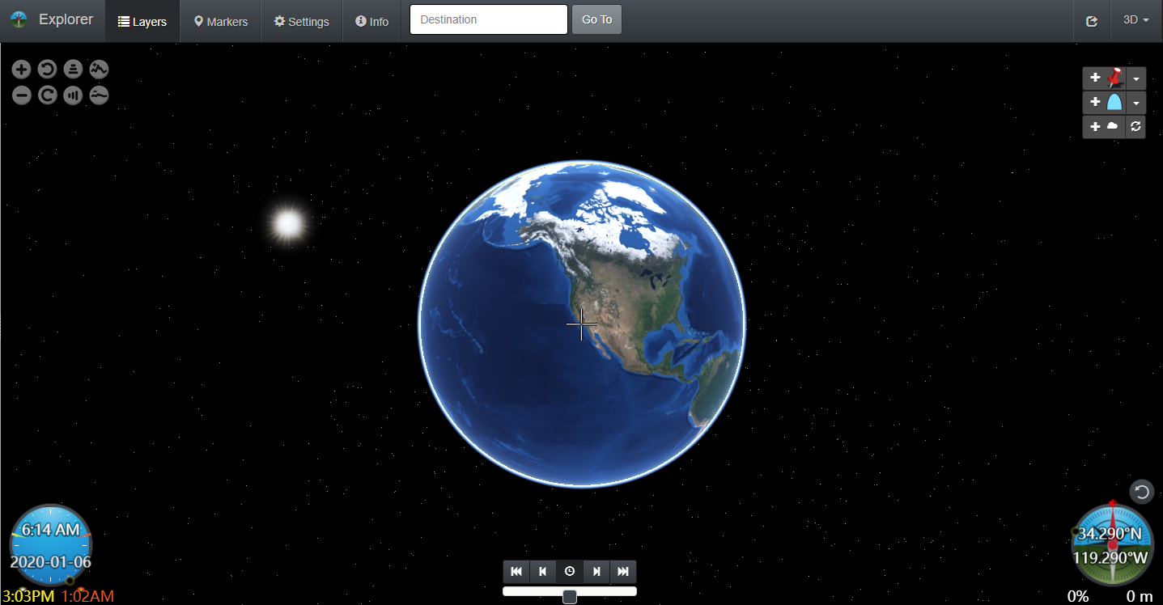The height and width of the screenshot is (605, 1163).
Task: Click the zoom in globe control
Action: pyautogui.click(x=21, y=69)
